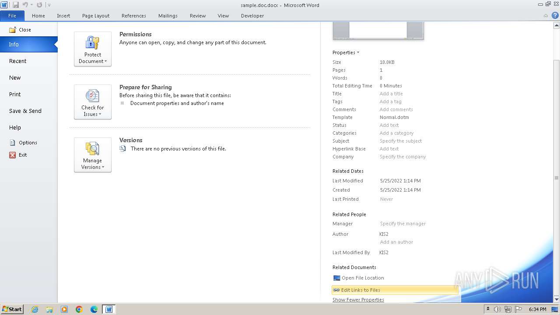Click the Save icon in quick access toolbar
This screenshot has width=560, height=315.
coord(16,5)
